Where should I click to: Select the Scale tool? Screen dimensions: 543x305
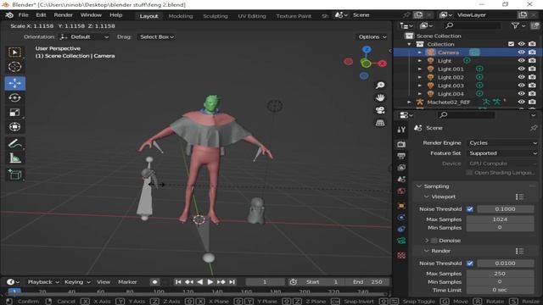(14, 113)
